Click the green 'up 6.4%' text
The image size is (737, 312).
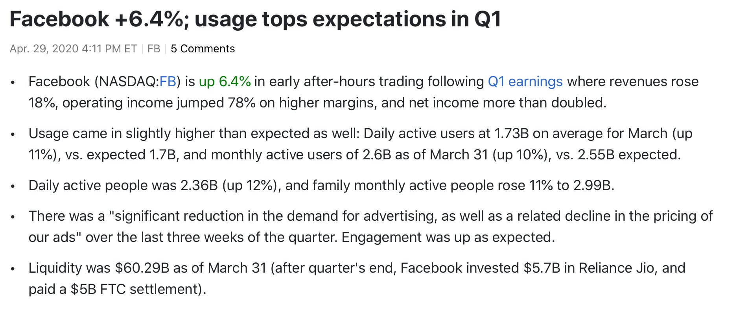pos(225,81)
